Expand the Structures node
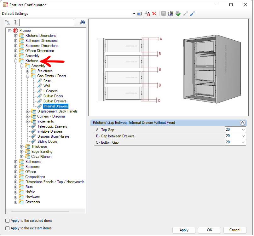Screen dimensions: 254x236 pyautogui.click(x=27, y=71)
